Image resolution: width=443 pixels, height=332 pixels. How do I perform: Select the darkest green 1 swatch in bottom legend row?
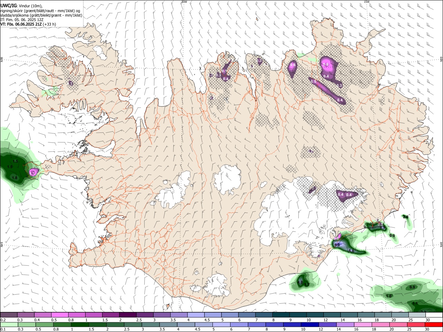[x=79, y=324]
